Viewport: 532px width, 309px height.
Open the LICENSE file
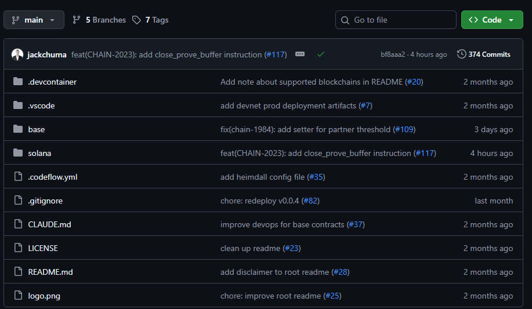(x=43, y=248)
